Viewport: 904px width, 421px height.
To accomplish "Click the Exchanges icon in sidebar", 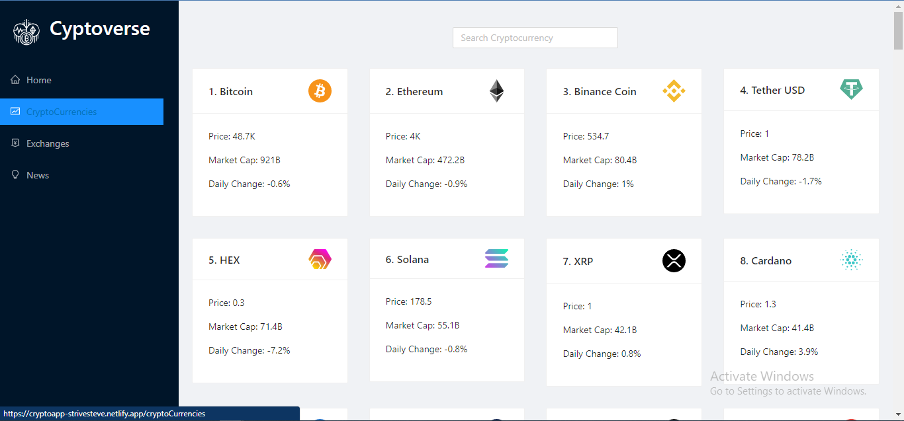I will click(x=15, y=143).
